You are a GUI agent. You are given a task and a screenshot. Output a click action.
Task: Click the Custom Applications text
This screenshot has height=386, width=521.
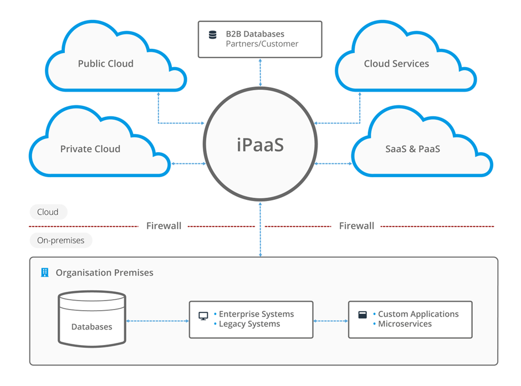[x=418, y=314]
